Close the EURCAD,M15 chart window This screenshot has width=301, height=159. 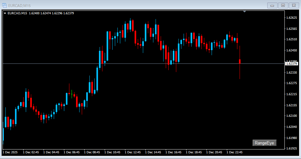(x=293, y=5)
